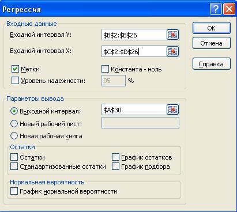Click the Справка button

212,64
